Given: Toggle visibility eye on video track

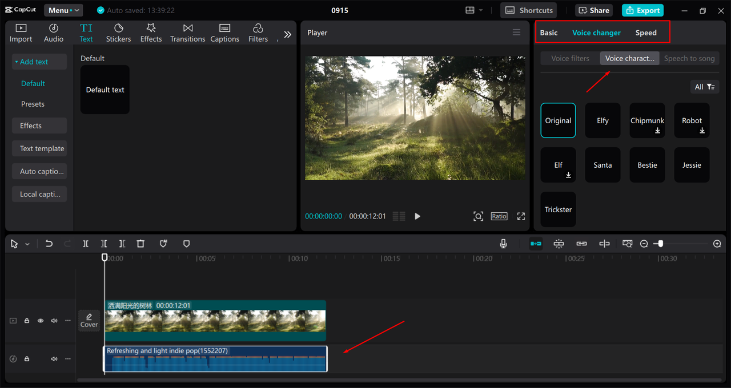Looking at the screenshot, I should pyautogui.click(x=41, y=321).
